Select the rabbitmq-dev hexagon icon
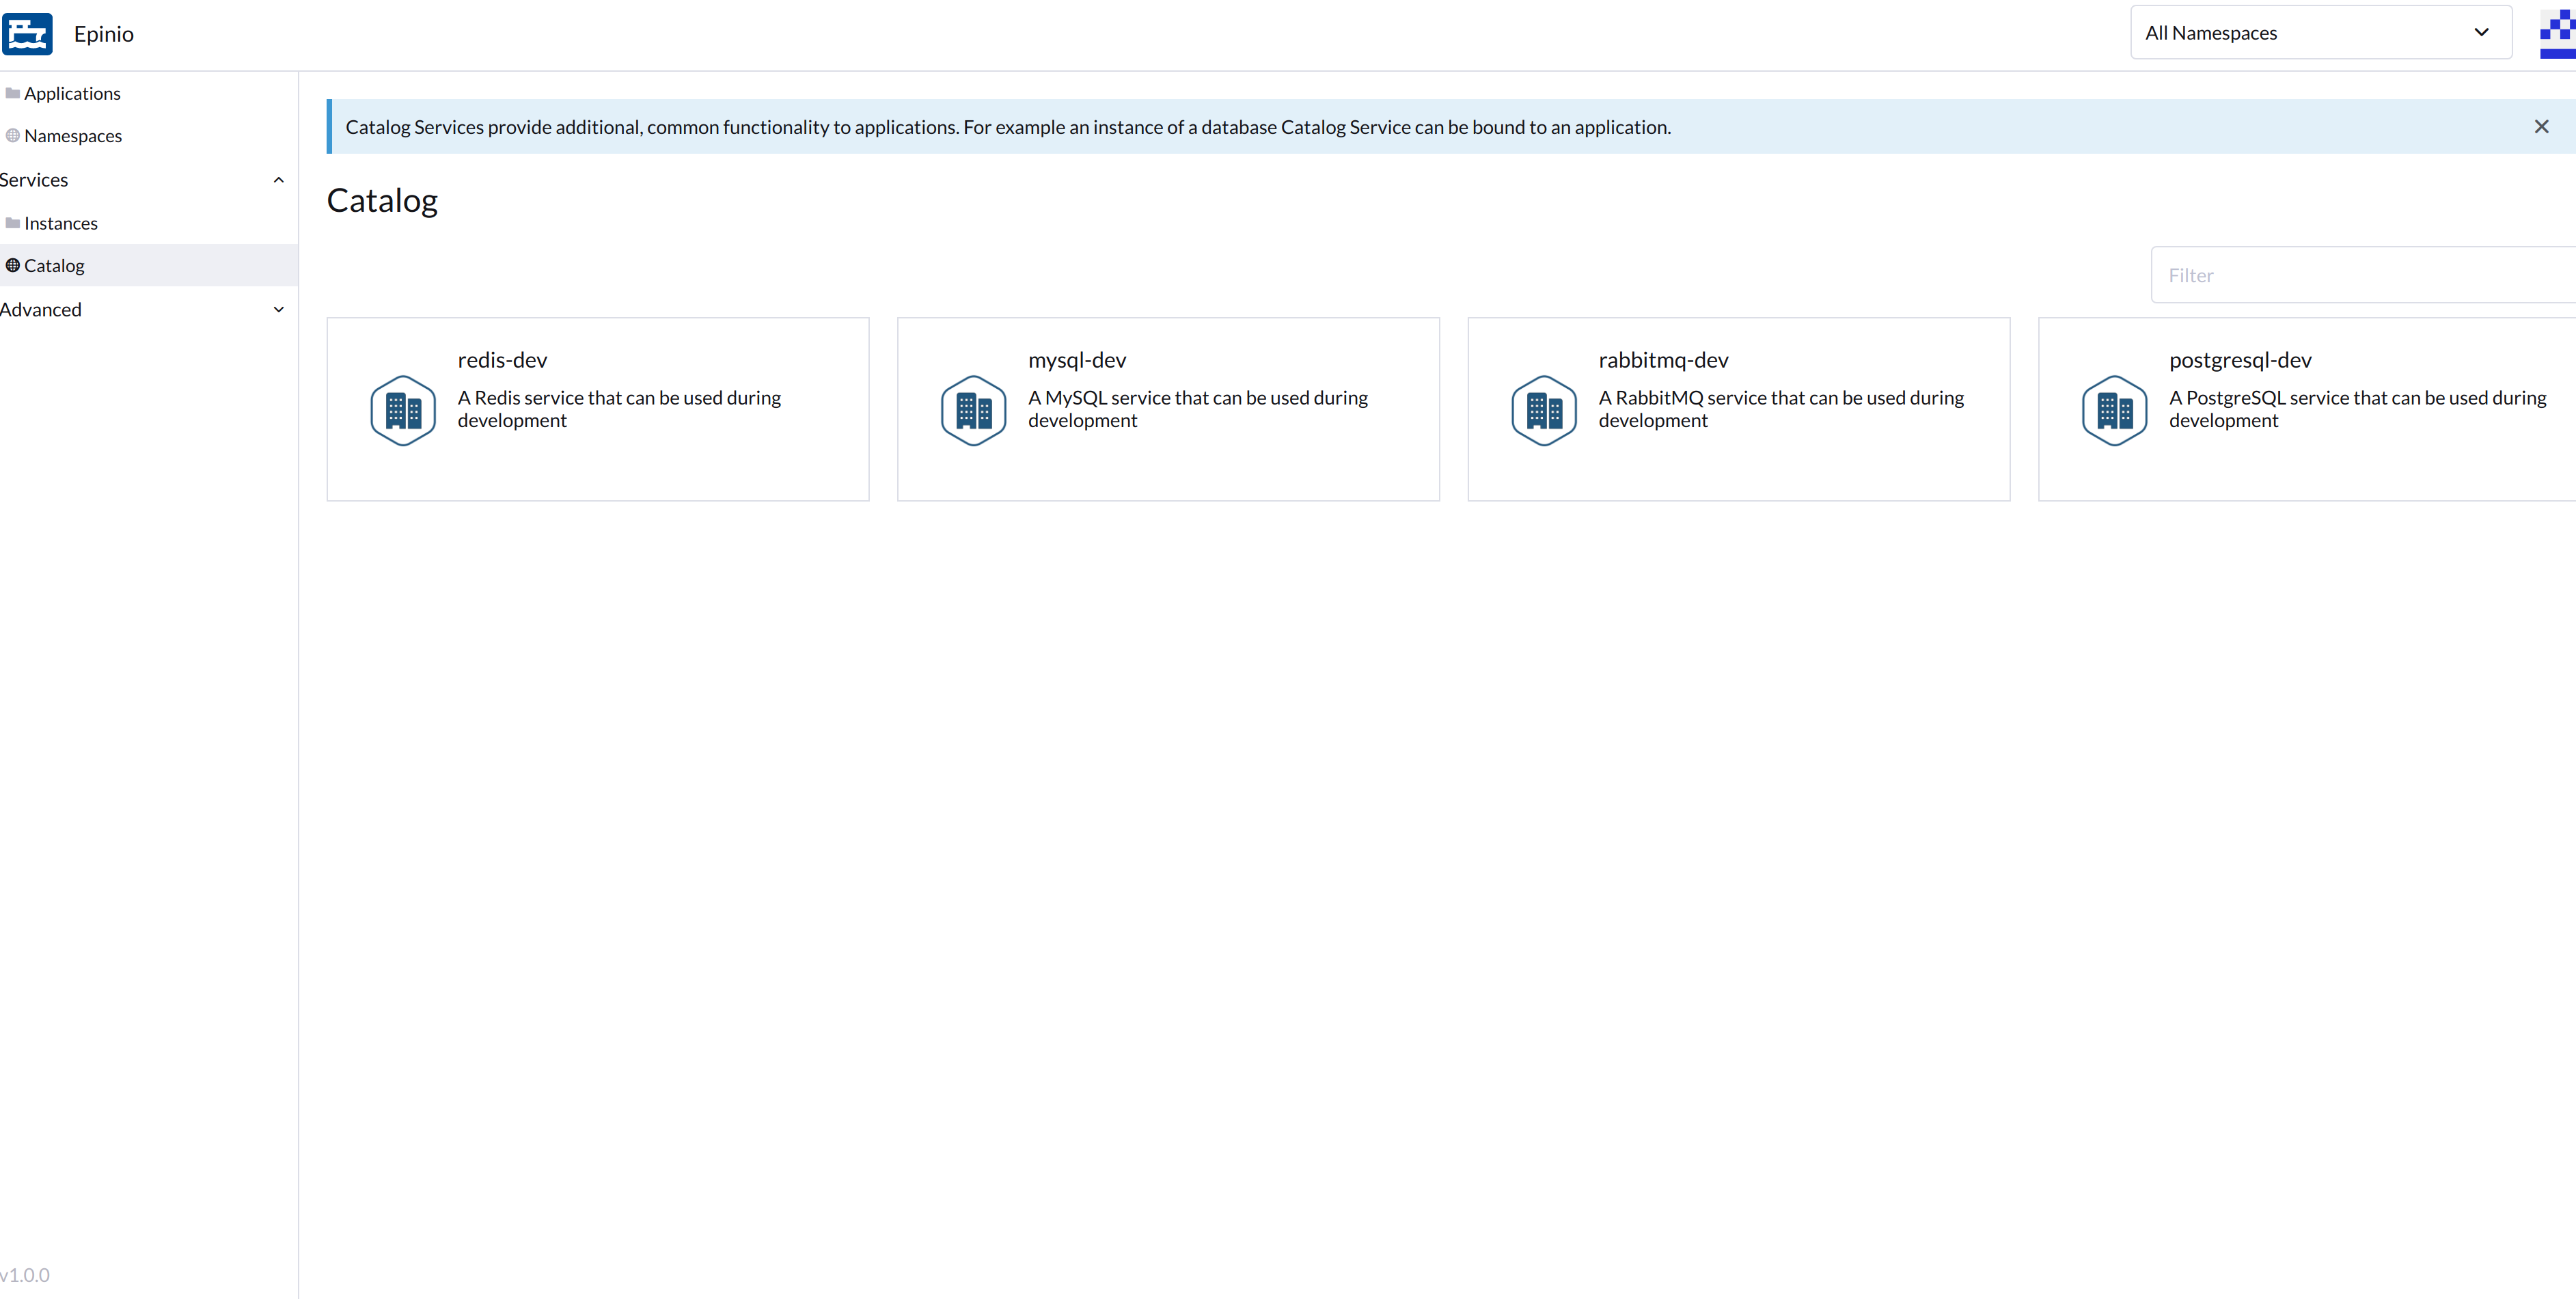2576x1299 pixels. tap(1542, 409)
